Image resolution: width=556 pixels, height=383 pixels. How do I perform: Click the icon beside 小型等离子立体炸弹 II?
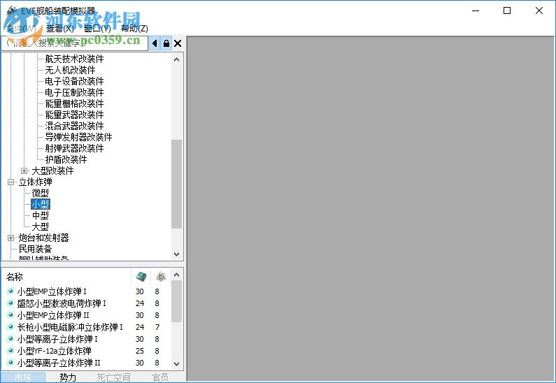[10, 363]
